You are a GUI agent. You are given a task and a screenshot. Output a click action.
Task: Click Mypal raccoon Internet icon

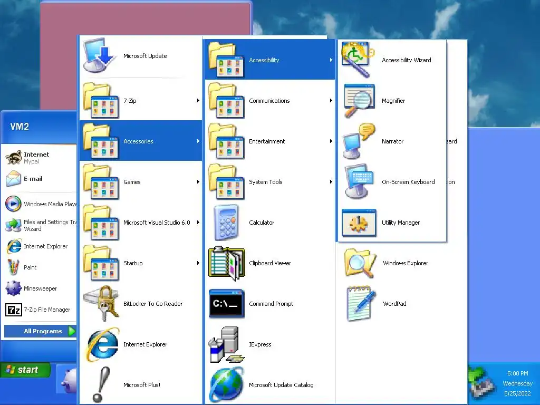13,157
